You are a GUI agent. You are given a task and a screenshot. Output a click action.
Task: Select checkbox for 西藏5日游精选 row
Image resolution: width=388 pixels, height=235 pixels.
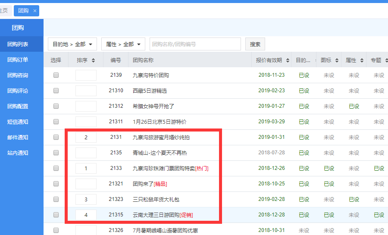56,91
